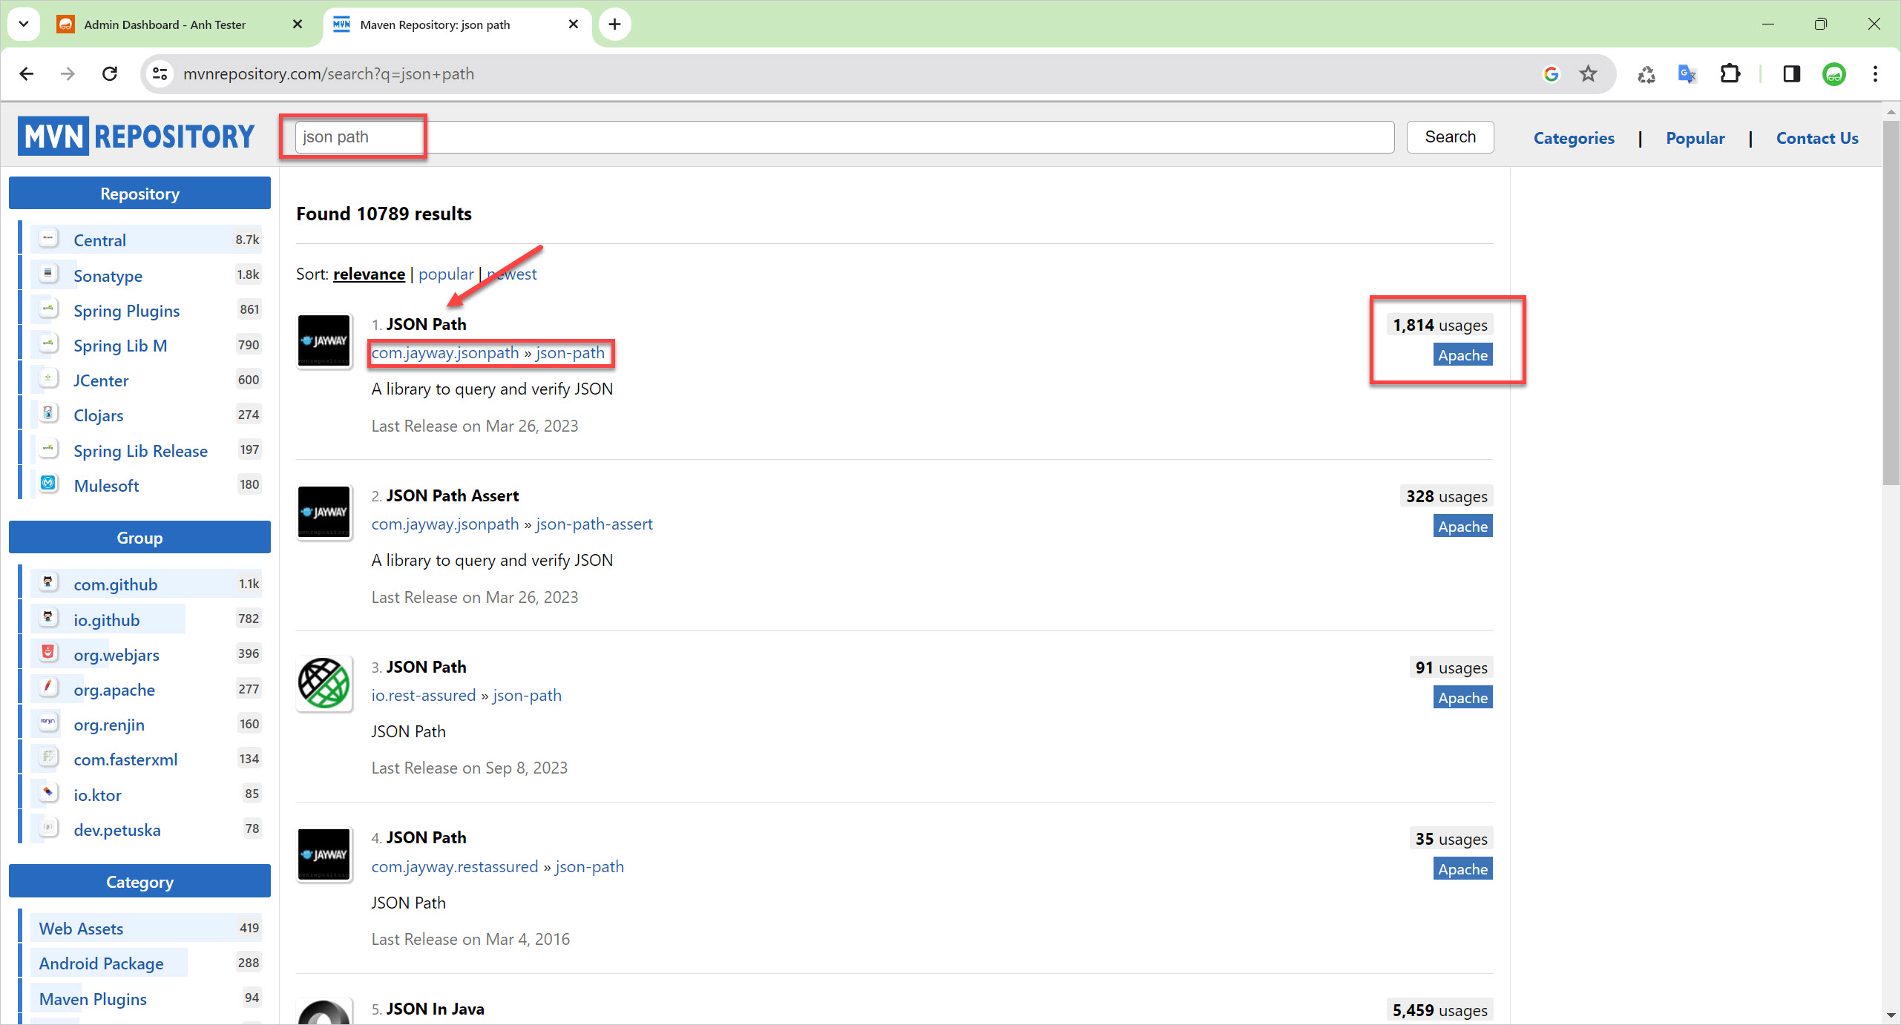Open the Google Translate extension
The width and height of the screenshot is (1901, 1025).
pos(1687,73)
